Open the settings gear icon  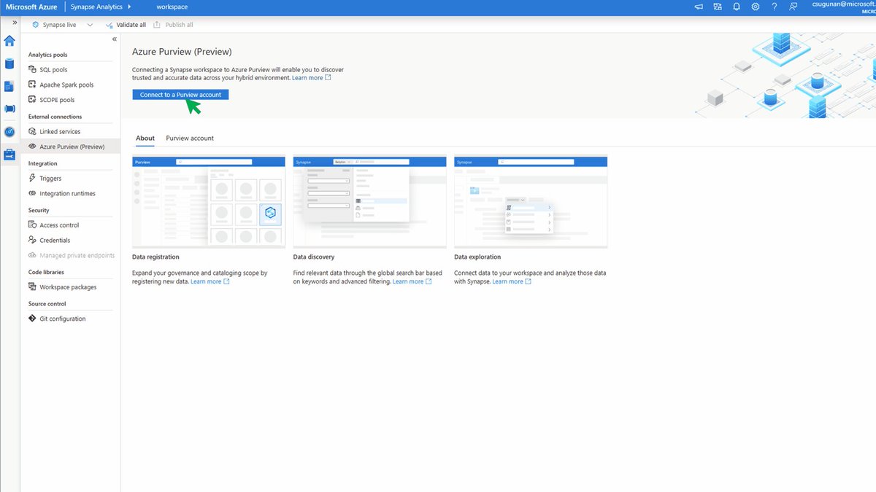756,7
